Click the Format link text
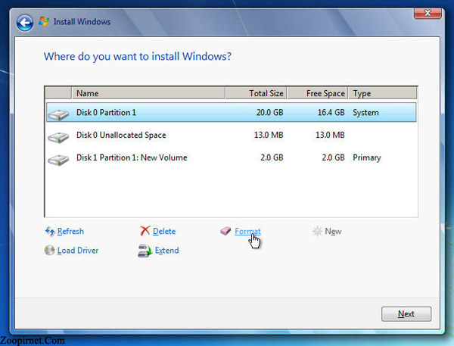Viewport: 454px width, 346px height. tap(247, 232)
